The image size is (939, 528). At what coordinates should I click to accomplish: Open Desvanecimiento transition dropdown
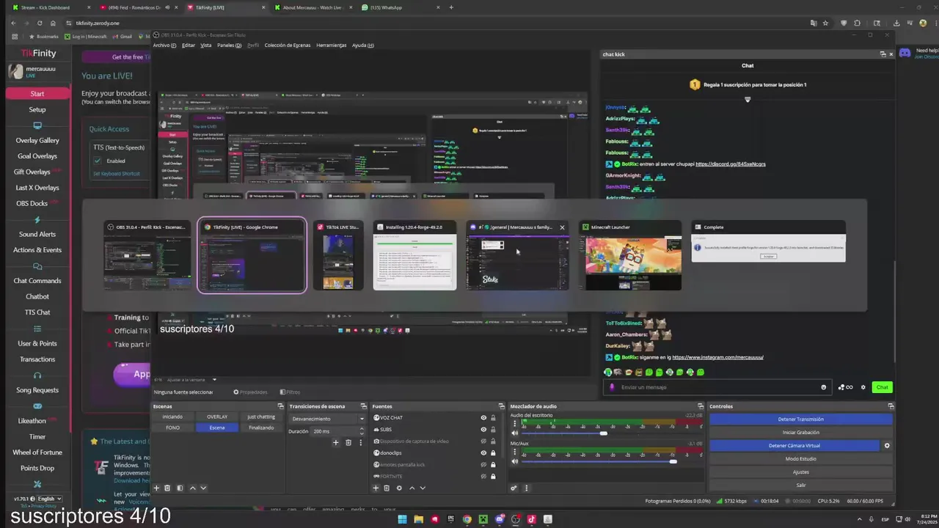click(327, 419)
